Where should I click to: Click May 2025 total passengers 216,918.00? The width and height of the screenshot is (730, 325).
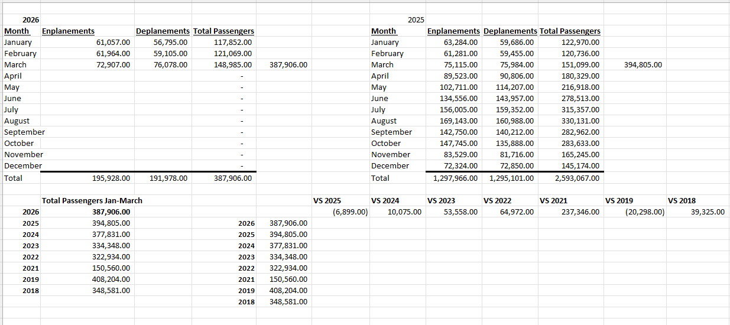(580, 87)
